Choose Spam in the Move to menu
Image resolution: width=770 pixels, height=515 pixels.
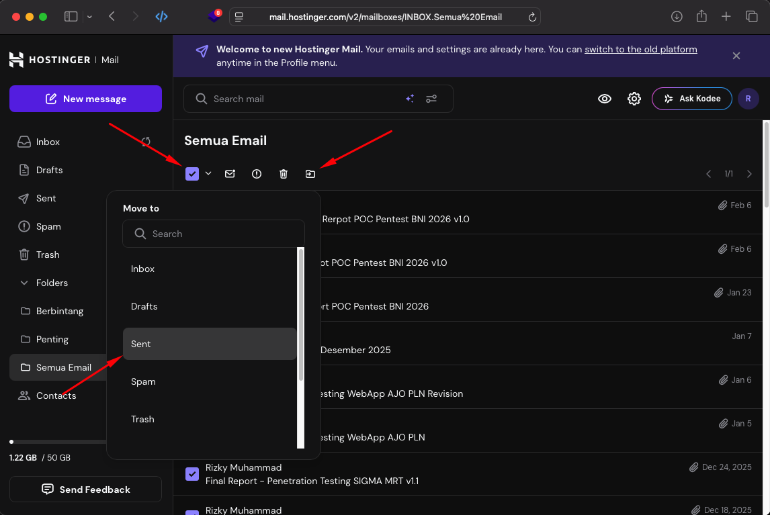(x=143, y=381)
